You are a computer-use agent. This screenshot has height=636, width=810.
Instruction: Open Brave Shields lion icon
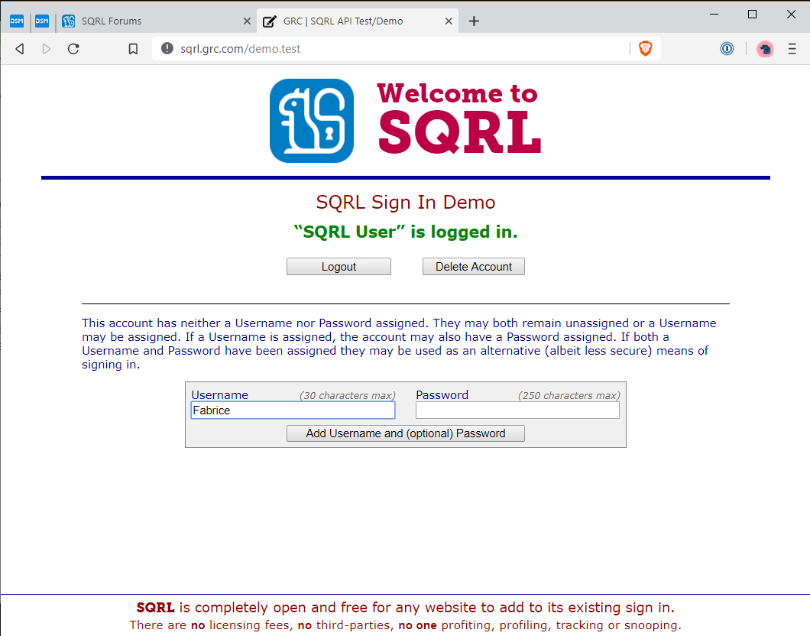[646, 49]
